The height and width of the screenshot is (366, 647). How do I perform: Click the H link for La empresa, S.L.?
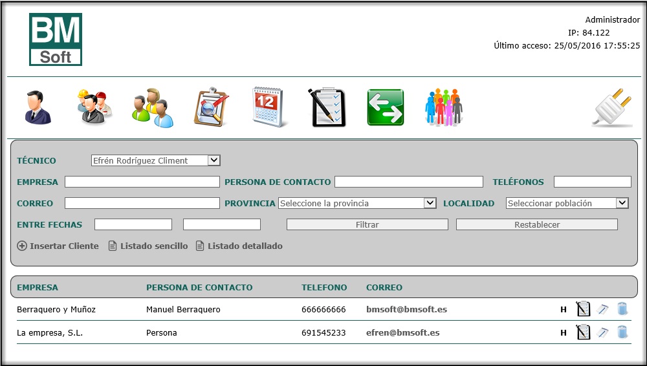(564, 333)
